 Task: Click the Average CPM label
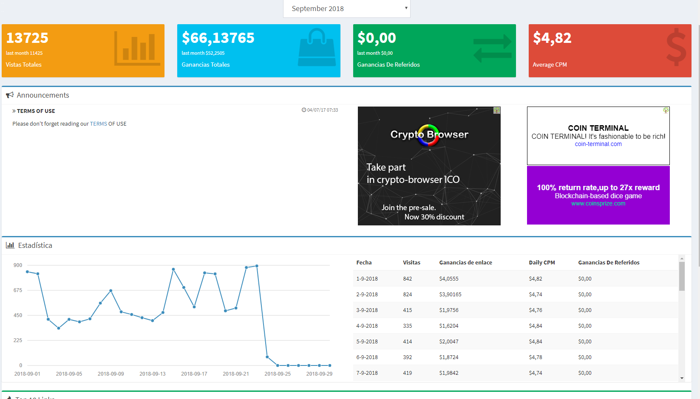pyautogui.click(x=550, y=65)
